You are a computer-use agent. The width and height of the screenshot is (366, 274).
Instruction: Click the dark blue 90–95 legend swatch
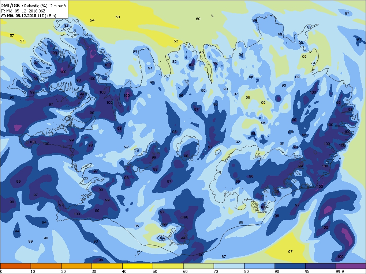point(290,266)
